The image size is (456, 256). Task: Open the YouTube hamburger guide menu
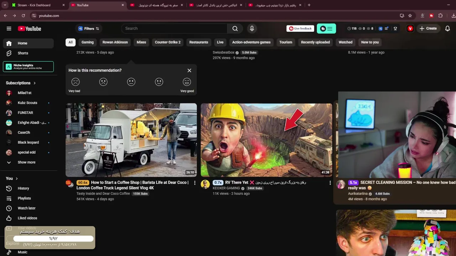(x=9, y=28)
